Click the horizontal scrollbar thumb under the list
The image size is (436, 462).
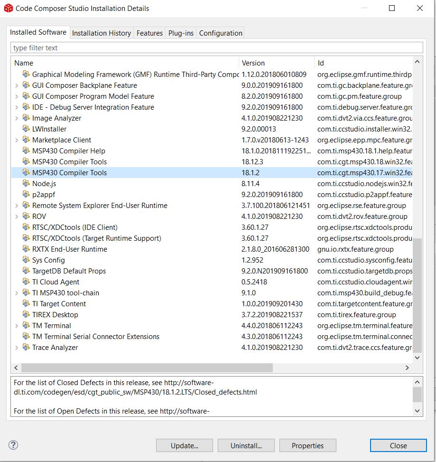coord(147,368)
